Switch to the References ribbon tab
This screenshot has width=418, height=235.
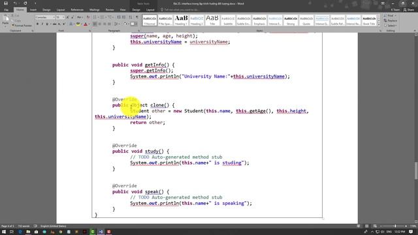coord(77,10)
